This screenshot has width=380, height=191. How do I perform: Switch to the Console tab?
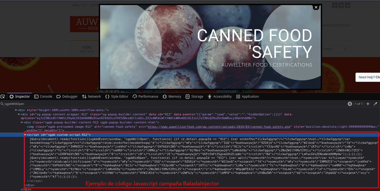click(43, 97)
